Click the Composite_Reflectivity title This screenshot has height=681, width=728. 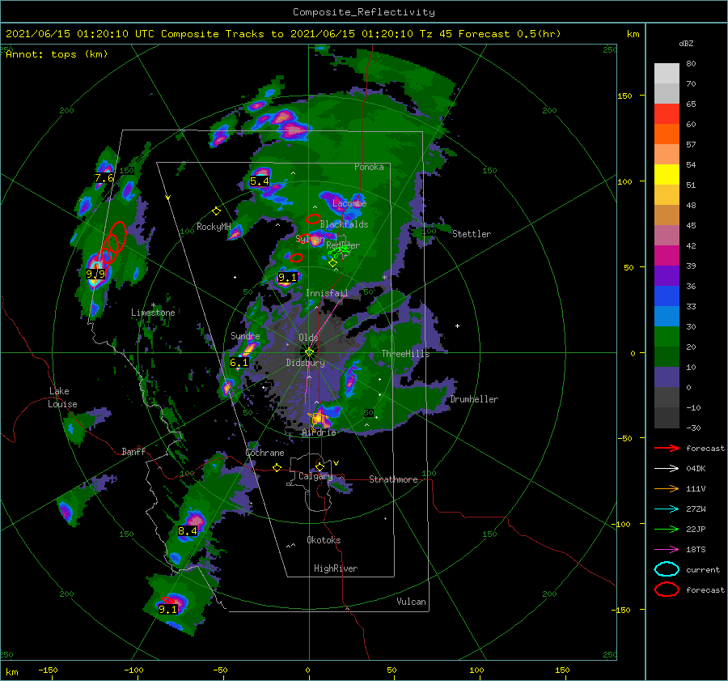click(x=364, y=12)
